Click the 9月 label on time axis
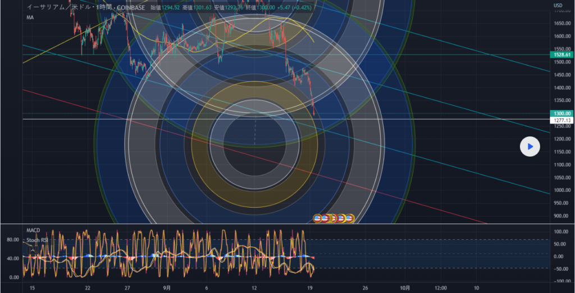 click(167, 289)
